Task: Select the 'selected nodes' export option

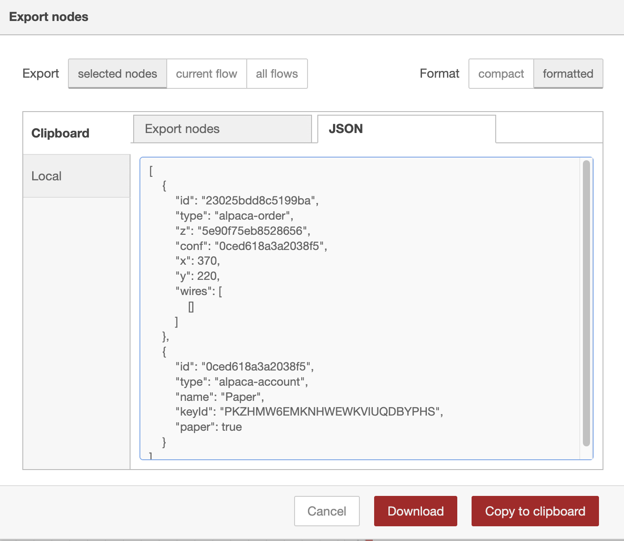Action: coord(117,74)
